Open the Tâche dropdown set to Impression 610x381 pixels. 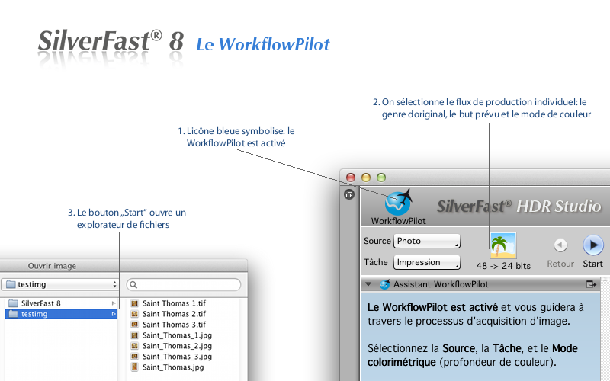(x=427, y=262)
